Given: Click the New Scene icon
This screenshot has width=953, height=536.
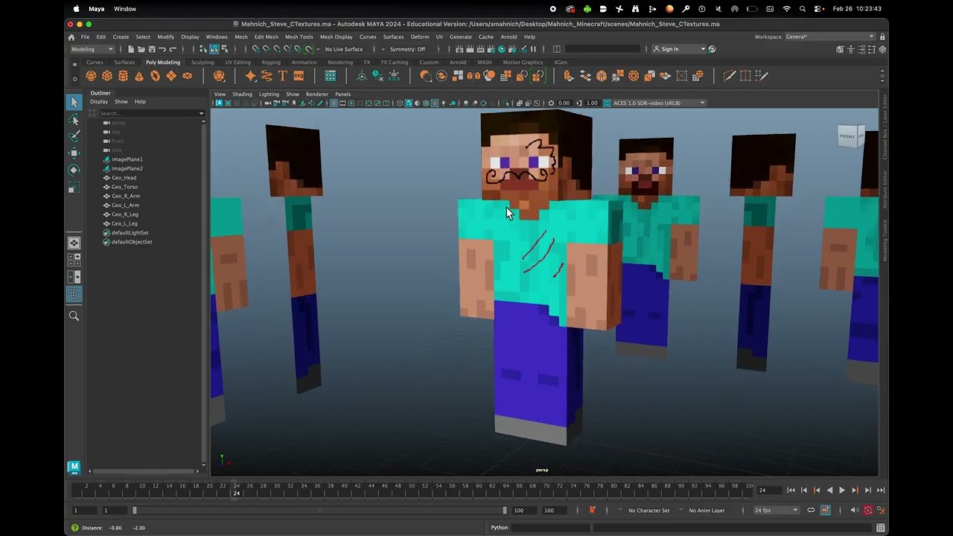Looking at the screenshot, I should pos(131,49).
